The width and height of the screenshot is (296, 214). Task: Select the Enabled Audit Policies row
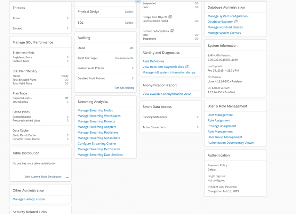105,68
